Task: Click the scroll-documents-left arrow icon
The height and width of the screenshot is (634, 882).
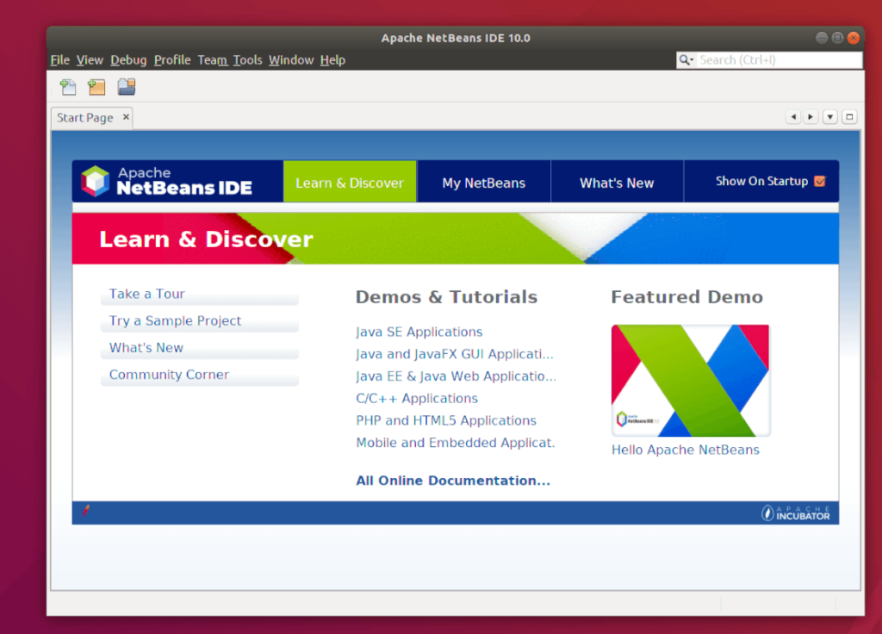Action: pyautogui.click(x=793, y=116)
